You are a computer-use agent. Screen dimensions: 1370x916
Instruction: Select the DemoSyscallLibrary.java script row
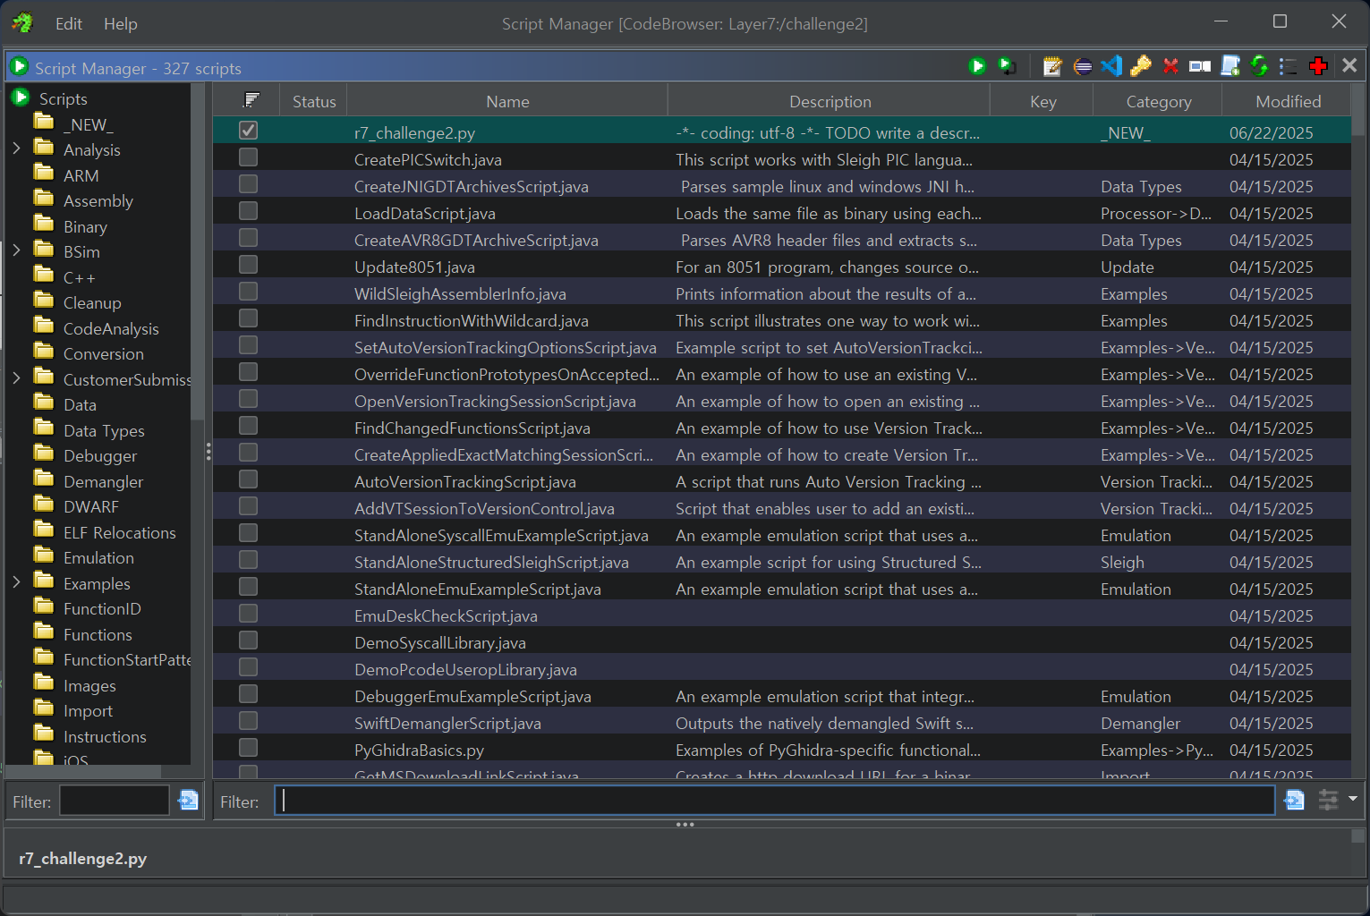[x=781, y=641]
